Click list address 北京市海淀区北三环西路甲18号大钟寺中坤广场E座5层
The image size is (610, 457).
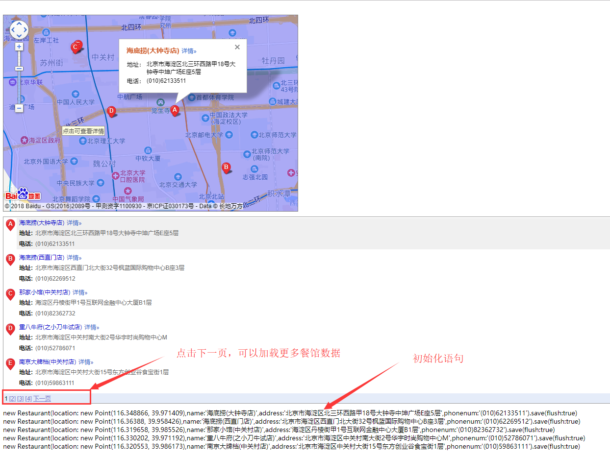(107, 233)
